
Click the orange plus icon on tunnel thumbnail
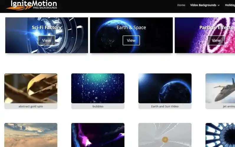(x=165, y=140)
